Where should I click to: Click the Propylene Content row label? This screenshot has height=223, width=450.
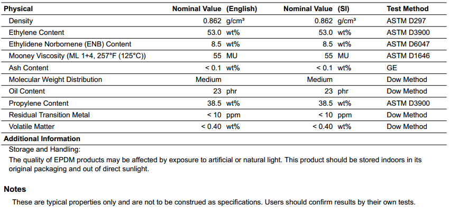pos(39,103)
